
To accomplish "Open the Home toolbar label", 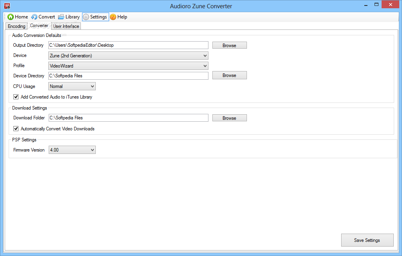I will [x=22, y=17].
